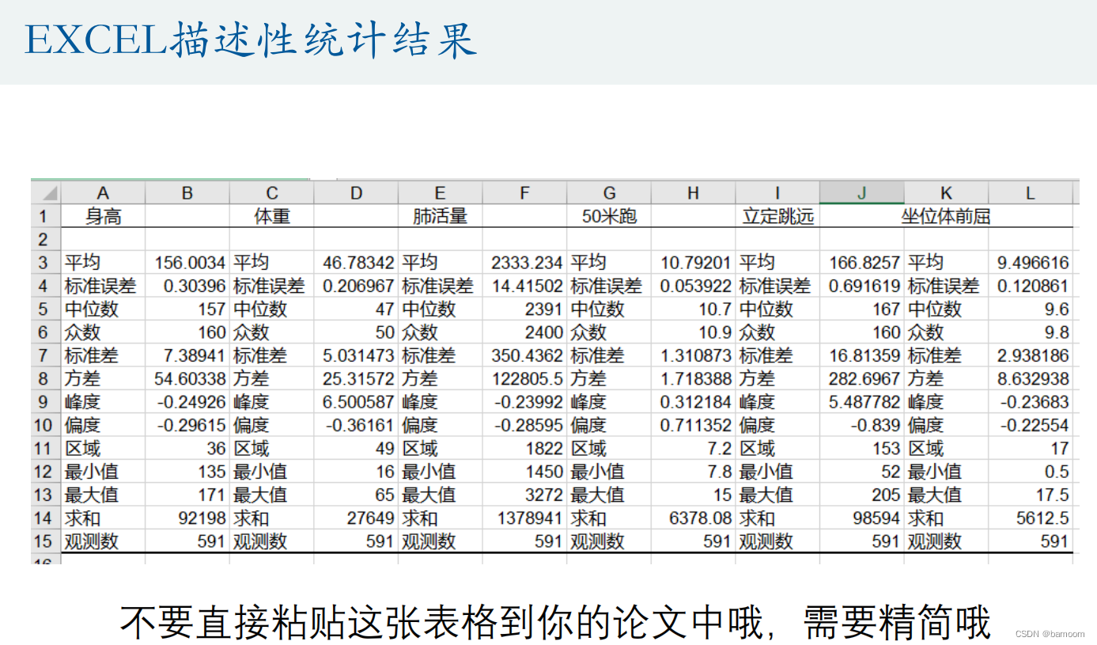Viewport: 1097px width, 645px height.
Task: Click the 立定跳远 cell in row 1
Action: pos(777,216)
